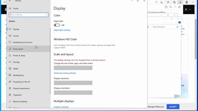This screenshot has width=198, height=111.
Task: Focus the Find a setting search field
Action: tap(28, 15)
